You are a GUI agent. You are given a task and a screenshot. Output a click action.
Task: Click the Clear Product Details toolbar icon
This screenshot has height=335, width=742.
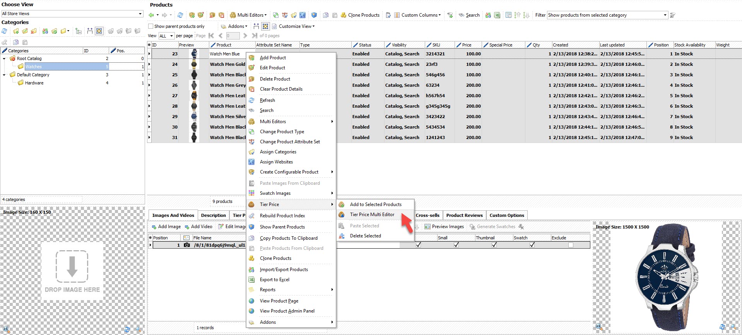[221, 15]
